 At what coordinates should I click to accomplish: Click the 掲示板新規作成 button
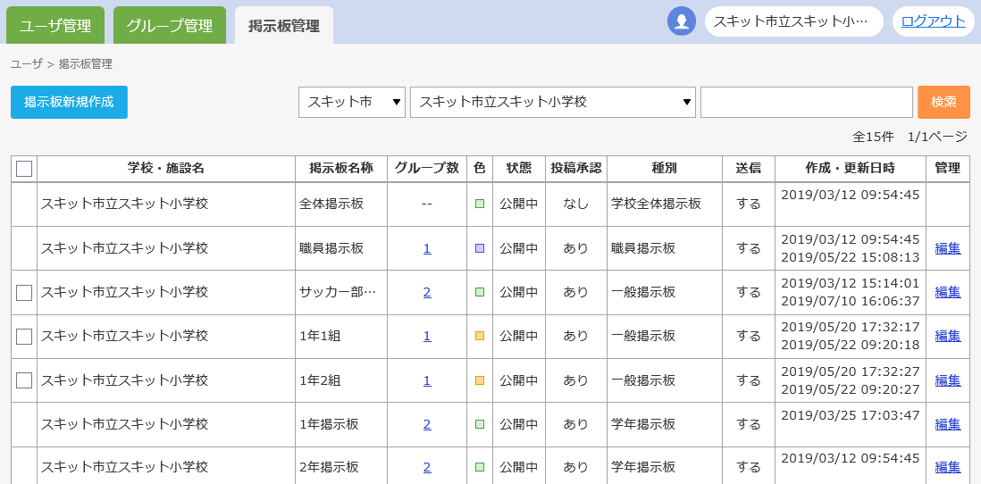pyautogui.click(x=69, y=102)
